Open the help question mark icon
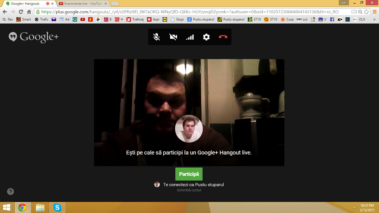 [11, 192]
